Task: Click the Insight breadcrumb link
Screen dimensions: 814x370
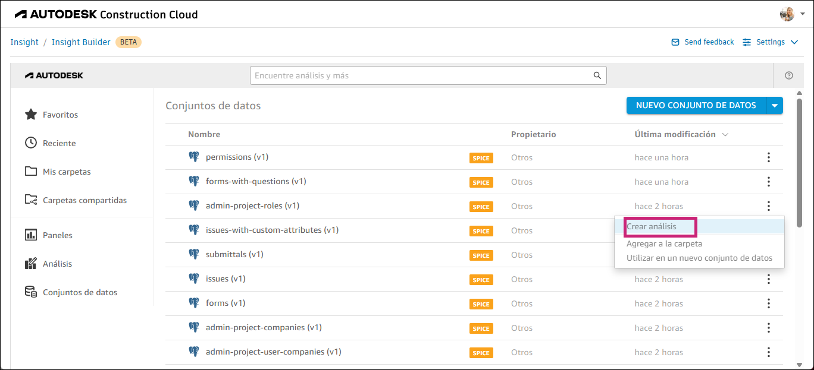Action: (24, 42)
